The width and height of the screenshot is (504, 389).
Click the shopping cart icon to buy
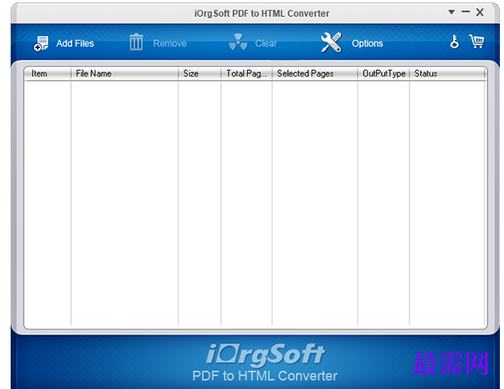coord(476,42)
